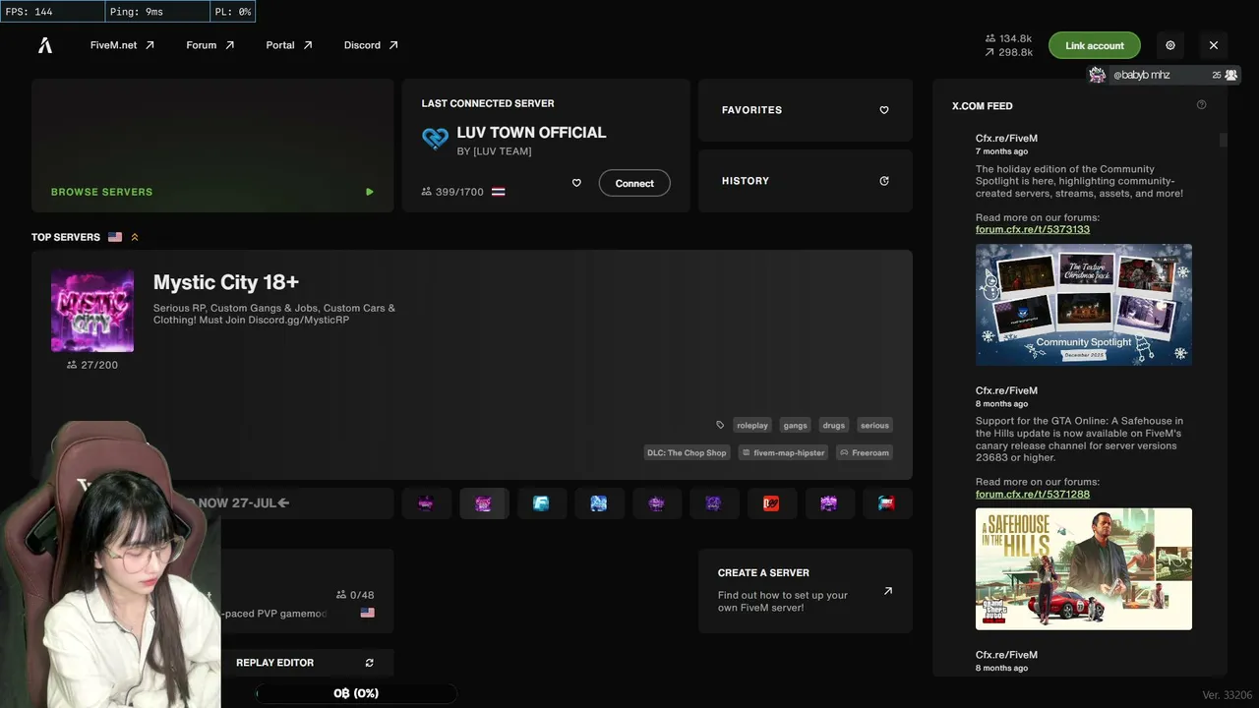Image resolution: width=1259 pixels, height=708 pixels.
Task: Click the DLC: The Chop Shop tag
Action: pos(687,452)
